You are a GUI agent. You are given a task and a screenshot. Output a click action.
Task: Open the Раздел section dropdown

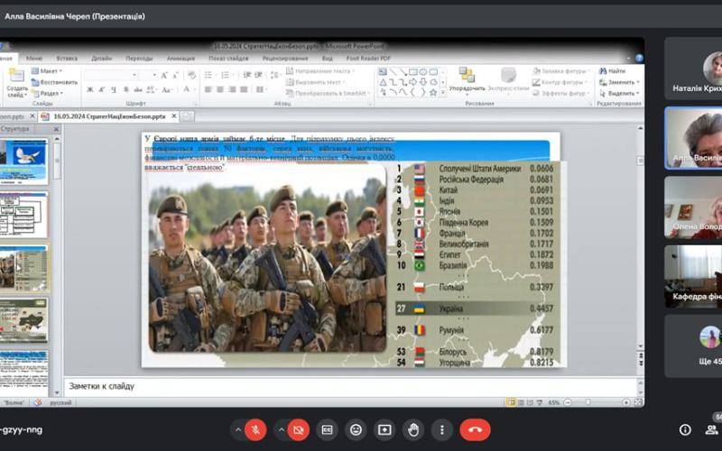(47, 93)
